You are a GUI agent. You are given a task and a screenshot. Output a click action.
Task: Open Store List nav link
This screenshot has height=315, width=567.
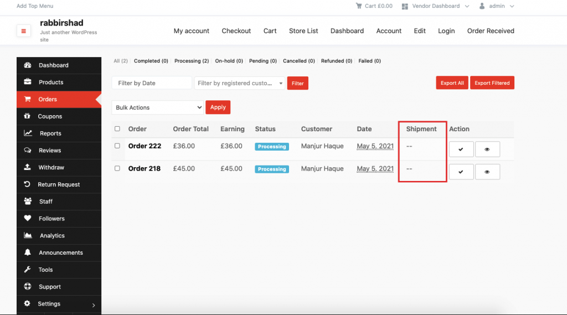(303, 31)
